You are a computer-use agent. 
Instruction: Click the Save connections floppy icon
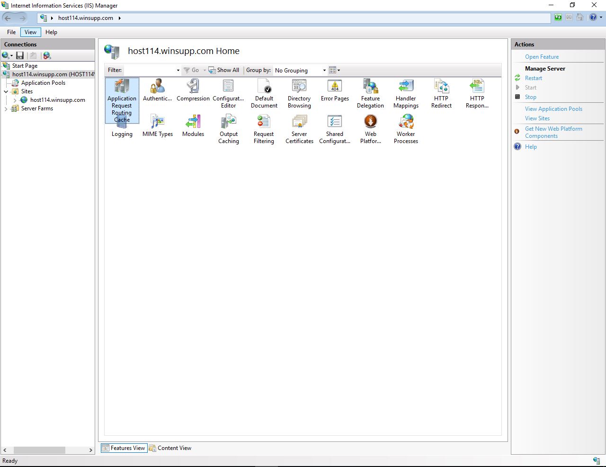pos(20,55)
